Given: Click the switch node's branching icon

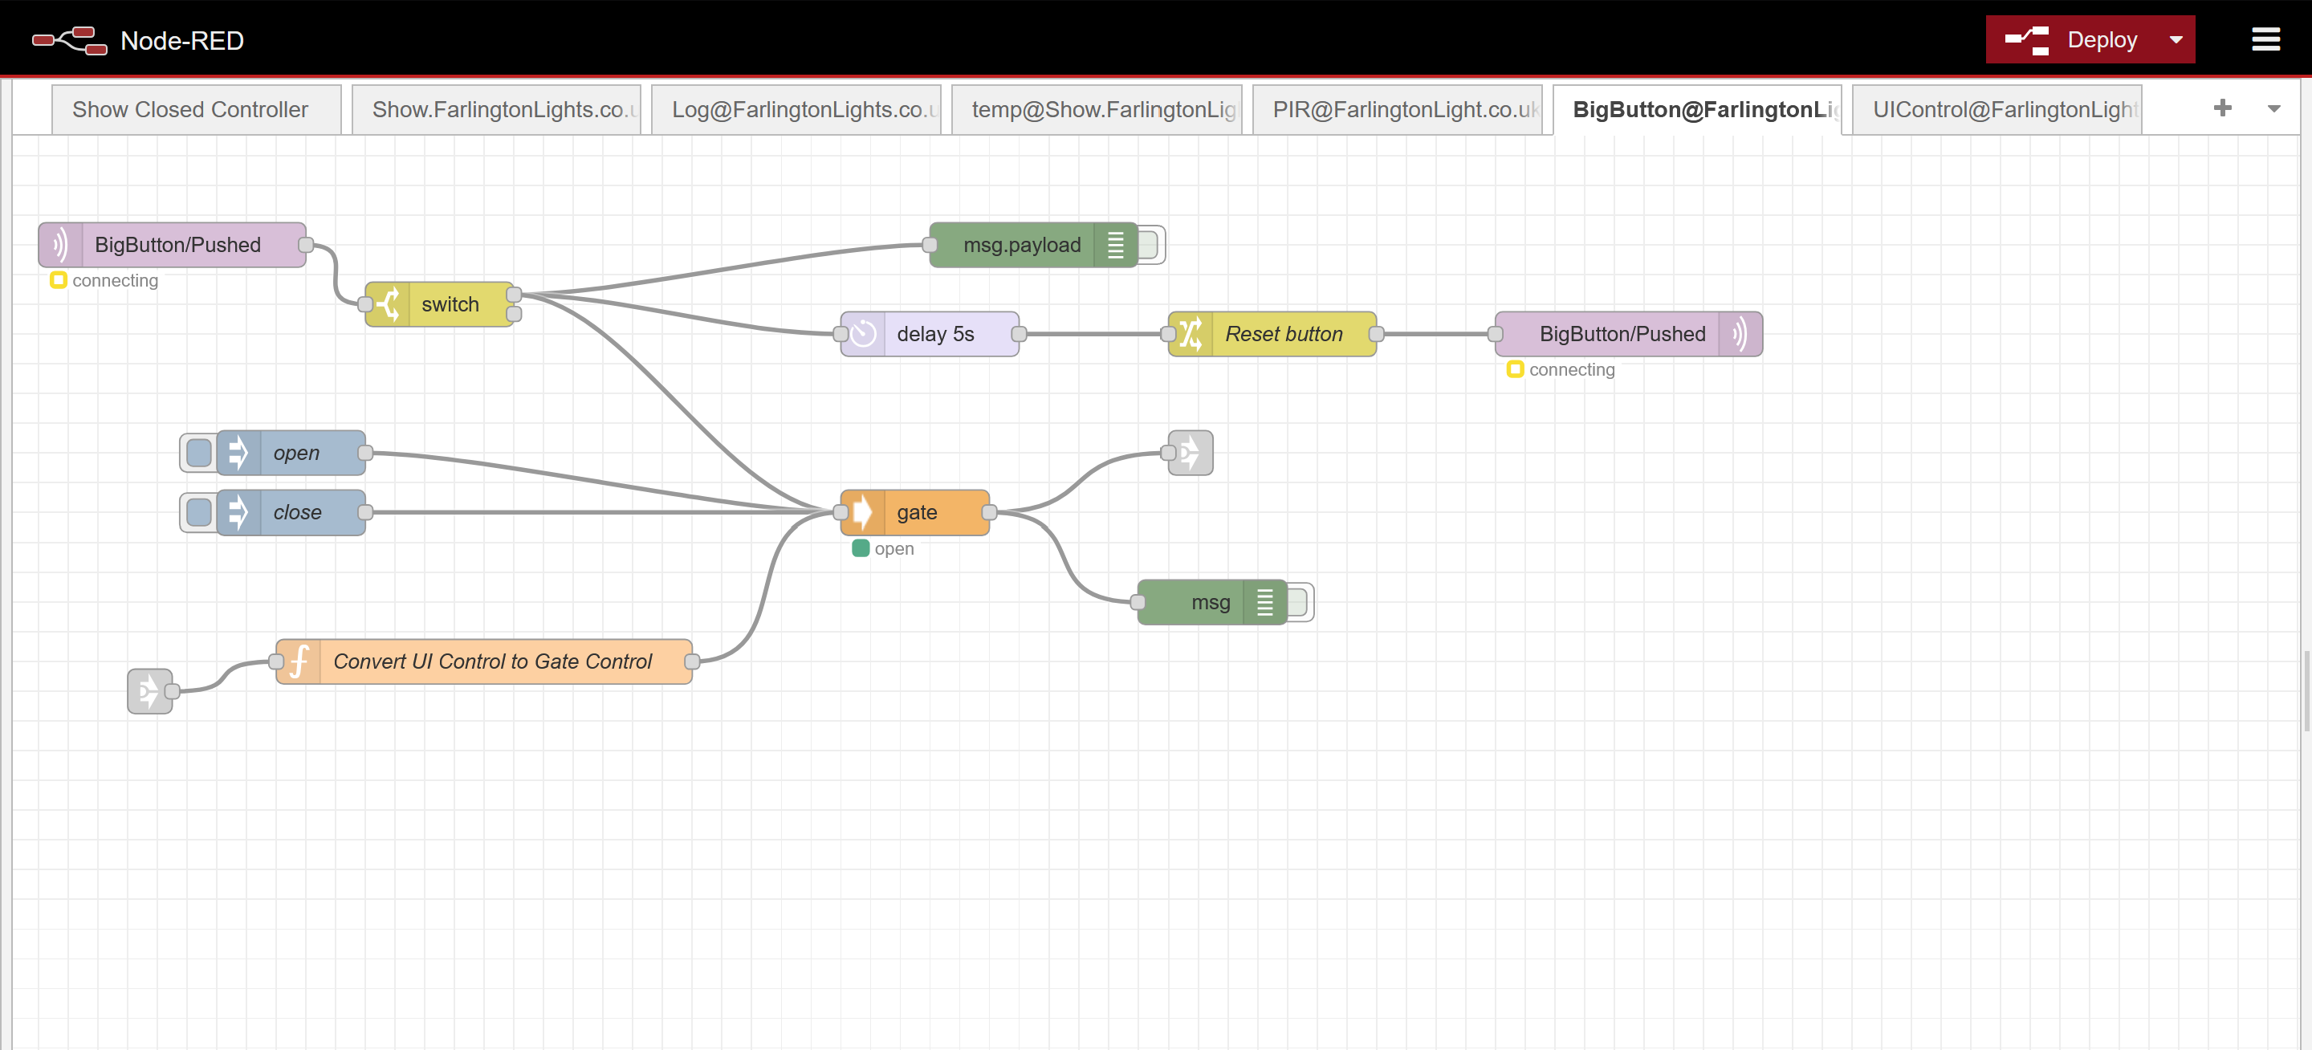Looking at the screenshot, I should pyautogui.click(x=389, y=304).
